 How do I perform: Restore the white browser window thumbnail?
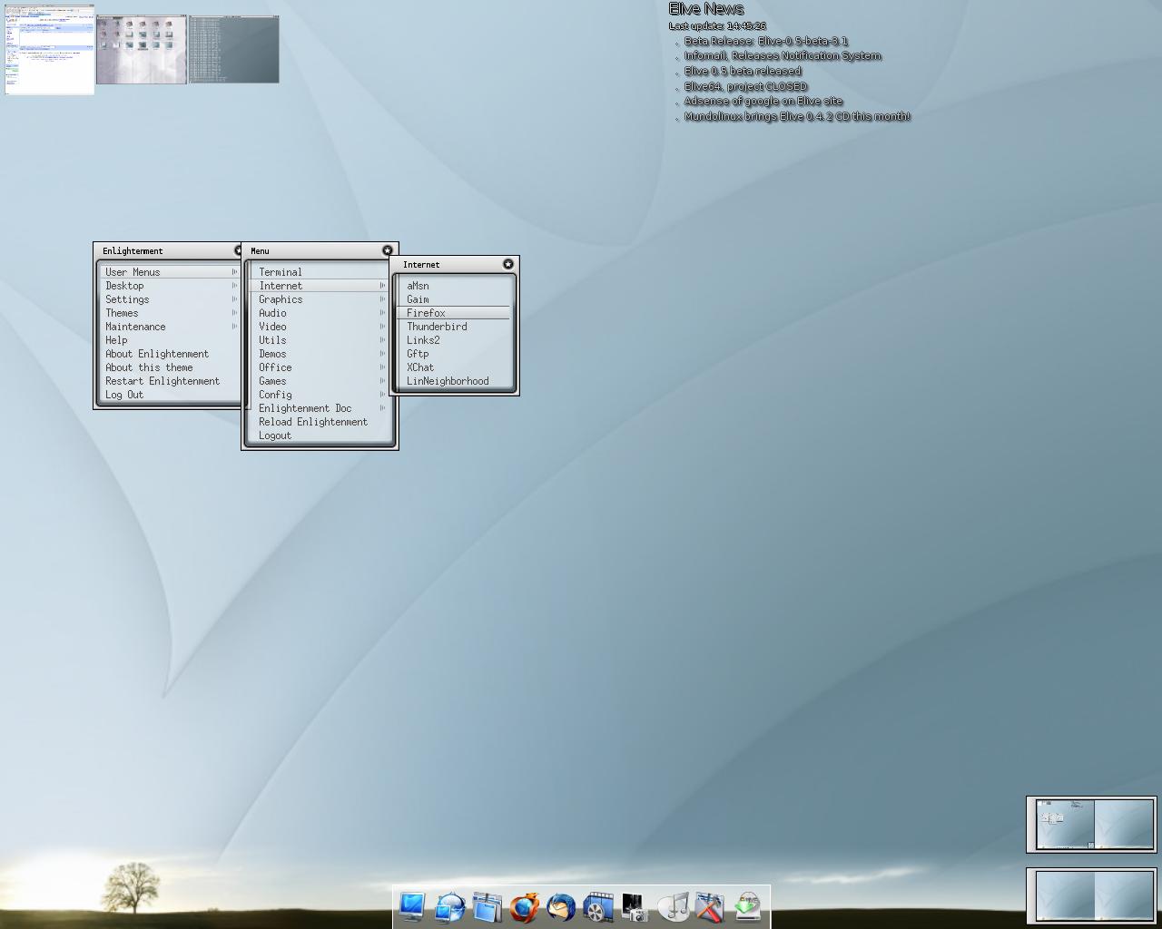pyautogui.click(x=50, y=49)
